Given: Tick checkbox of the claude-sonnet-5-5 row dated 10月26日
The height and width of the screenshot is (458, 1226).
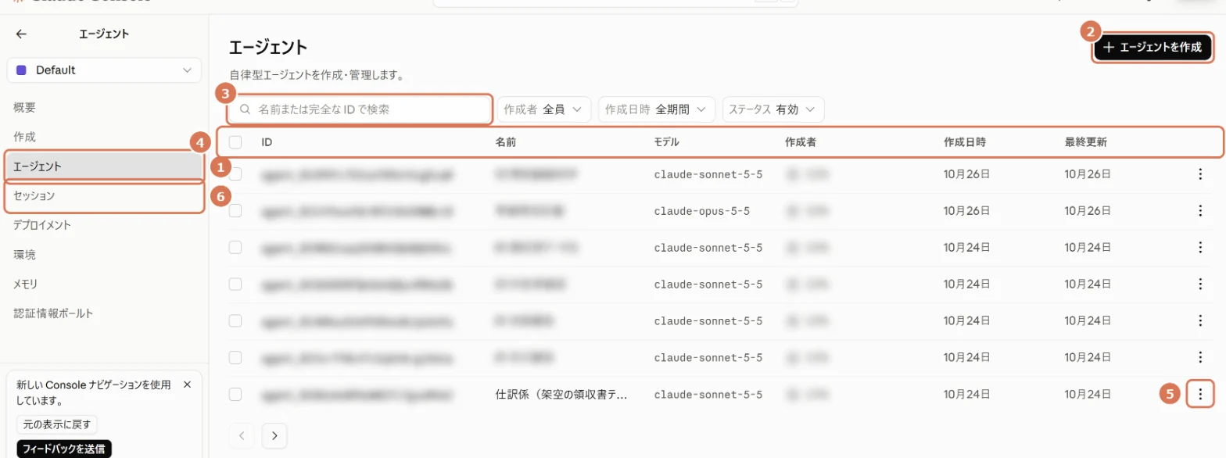Looking at the screenshot, I should 235,174.
